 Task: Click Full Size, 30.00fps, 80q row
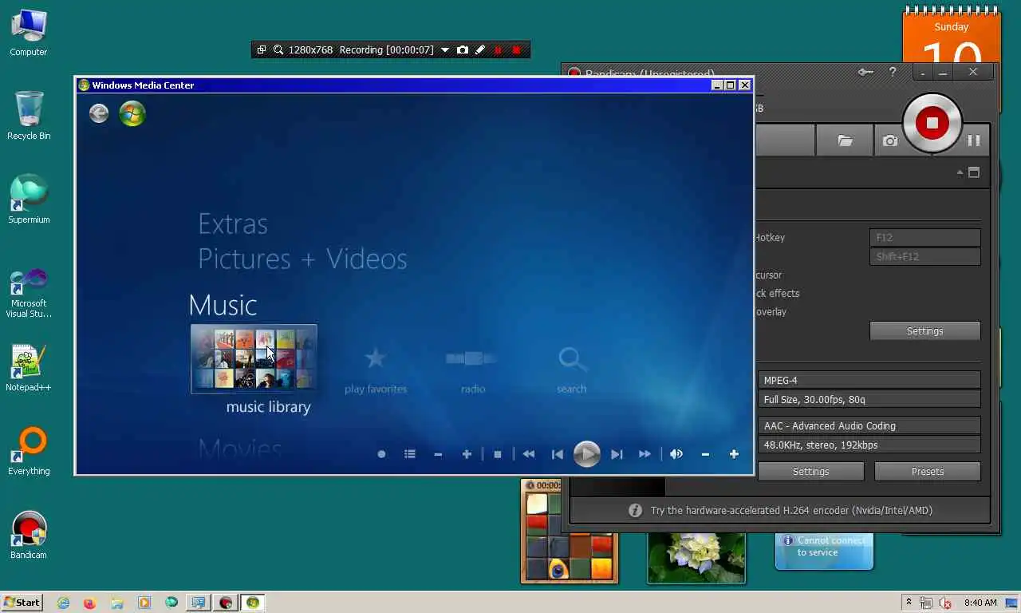pos(869,400)
